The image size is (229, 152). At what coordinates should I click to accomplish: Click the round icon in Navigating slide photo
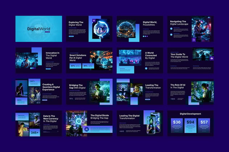click(x=194, y=40)
